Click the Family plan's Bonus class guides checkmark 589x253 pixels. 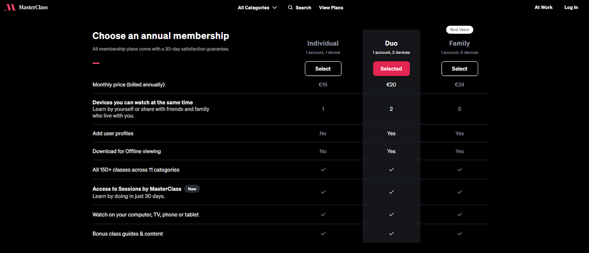459,234
